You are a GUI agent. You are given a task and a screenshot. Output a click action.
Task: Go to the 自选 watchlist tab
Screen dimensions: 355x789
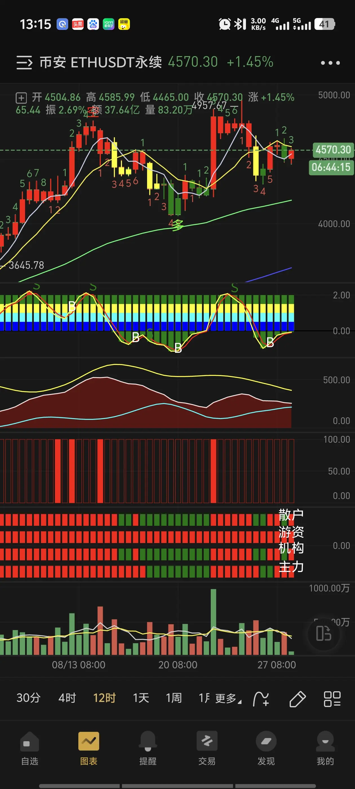(x=30, y=748)
